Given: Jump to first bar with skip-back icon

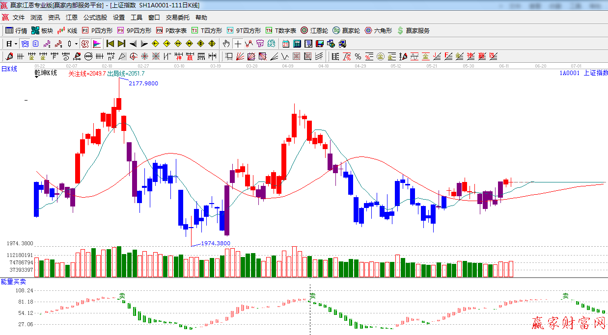Looking at the screenshot, I should pyautogui.click(x=110, y=44).
